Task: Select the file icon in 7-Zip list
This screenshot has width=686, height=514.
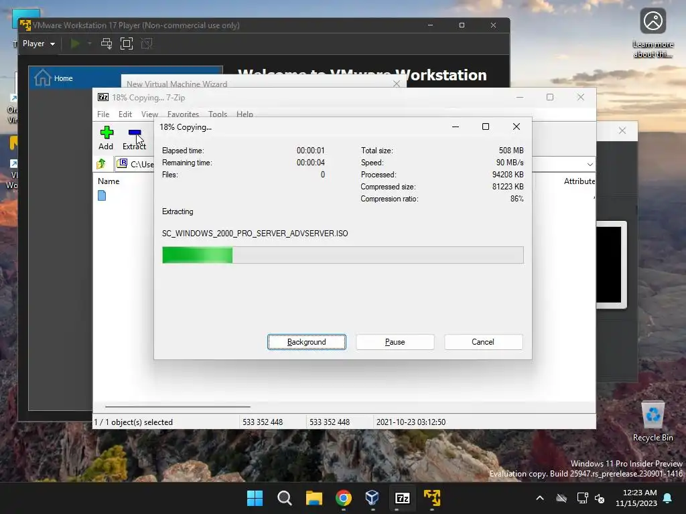Action: (x=102, y=195)
